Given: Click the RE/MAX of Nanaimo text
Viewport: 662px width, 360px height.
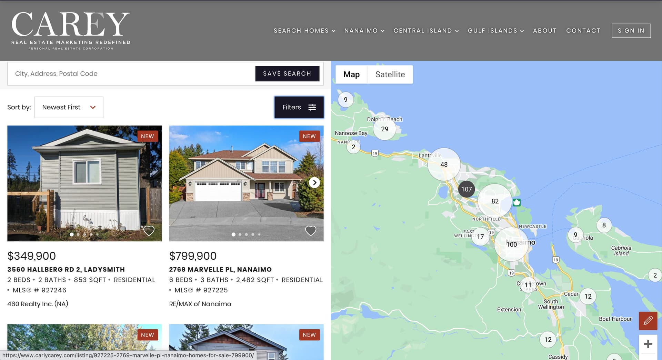Looking at the screenshot, I should pyautogui.click(x=200, y=304).
